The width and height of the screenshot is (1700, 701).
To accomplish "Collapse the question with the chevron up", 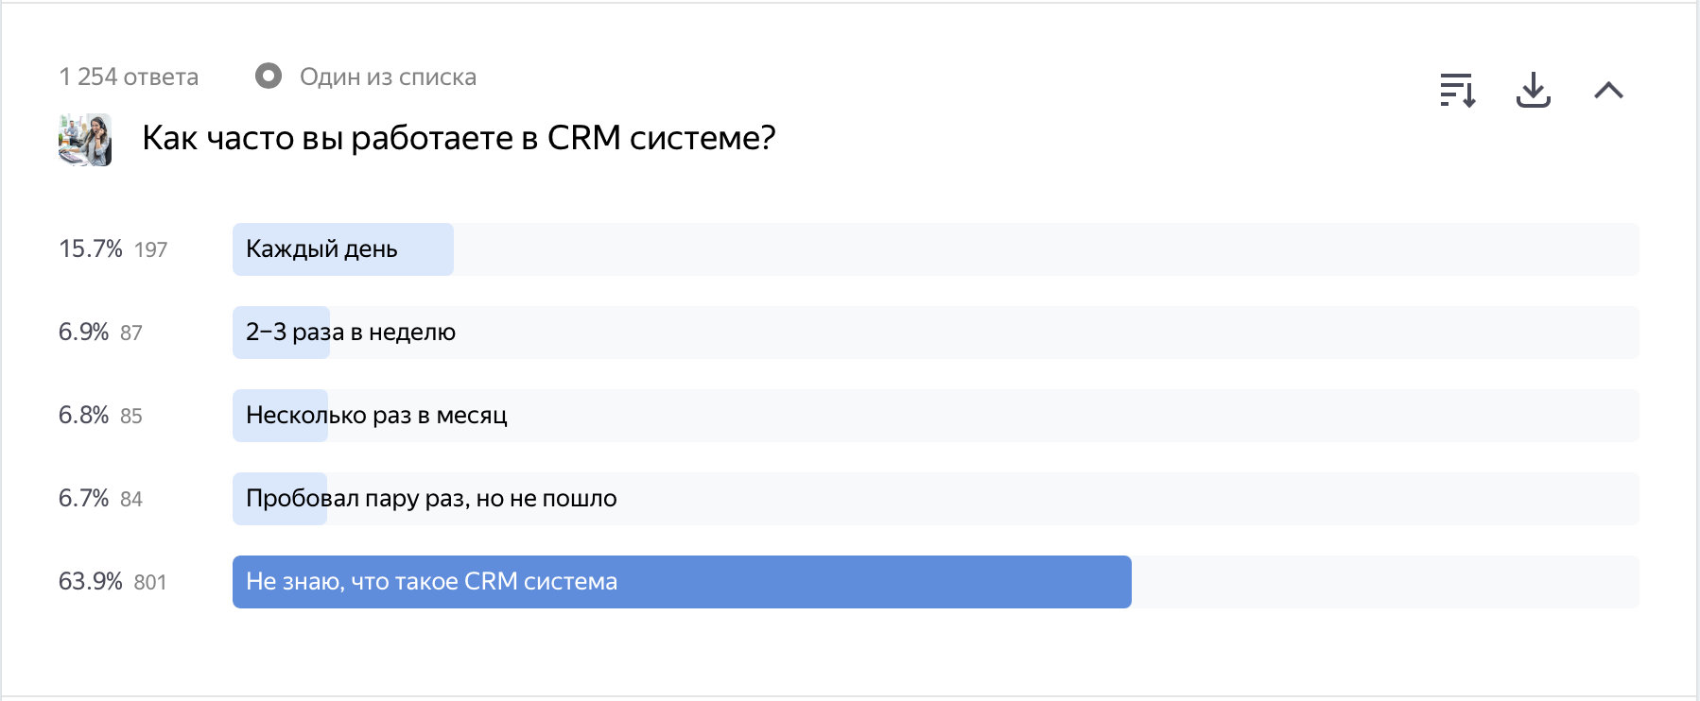I will pos(1608,91).
